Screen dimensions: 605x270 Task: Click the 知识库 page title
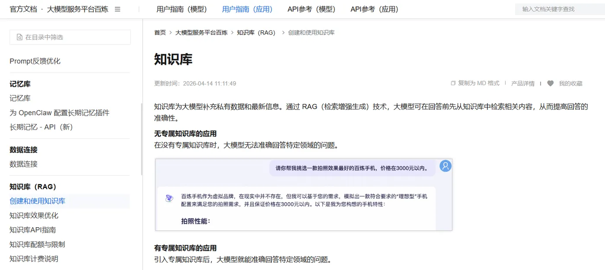pos(173,59)
